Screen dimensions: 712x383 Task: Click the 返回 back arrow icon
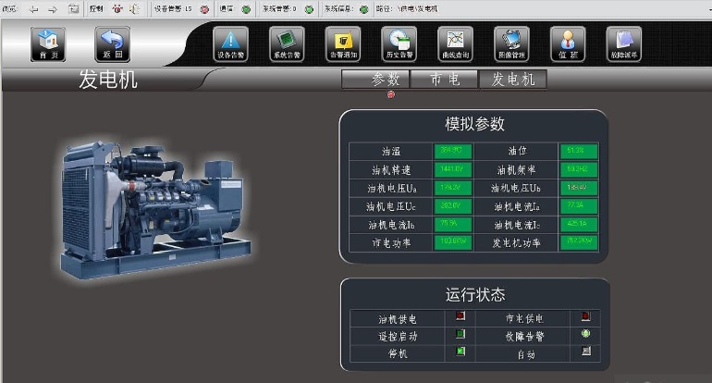point(113,42)
